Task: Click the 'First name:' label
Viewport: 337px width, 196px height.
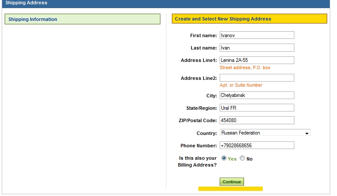Action: coord(203,35)
